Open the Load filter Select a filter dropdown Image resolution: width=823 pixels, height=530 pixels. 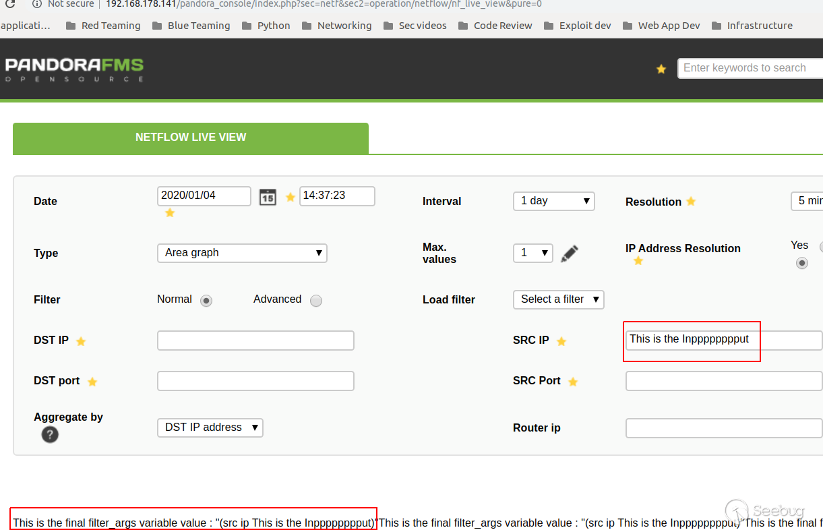(x=559, y=299)
